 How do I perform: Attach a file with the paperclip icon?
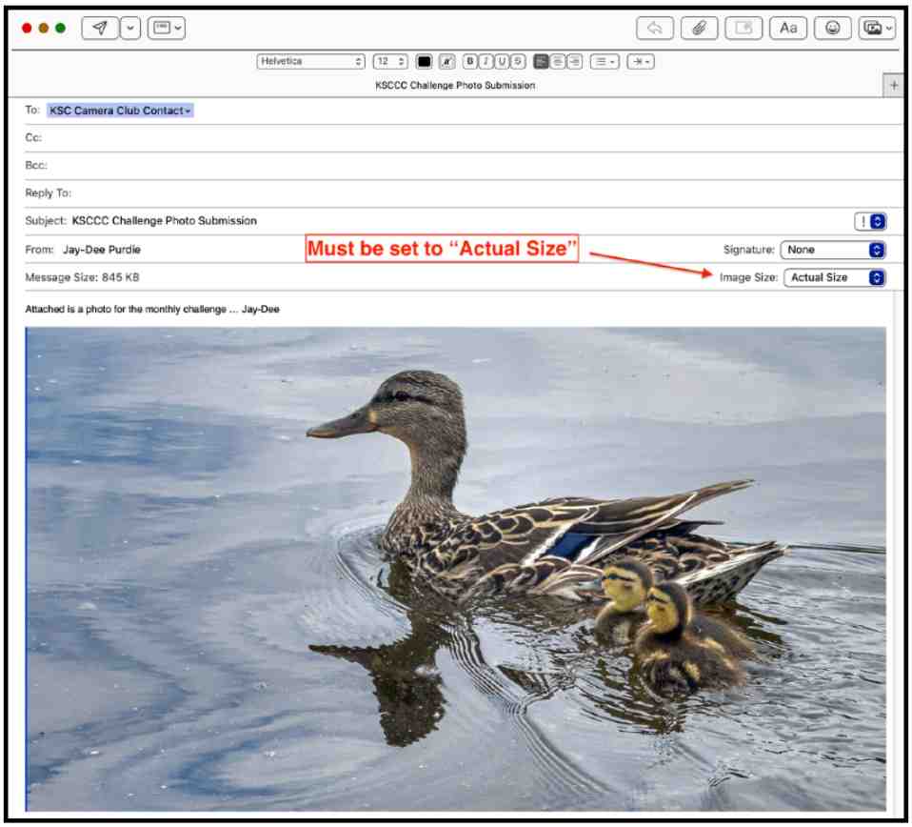[700, 28]
